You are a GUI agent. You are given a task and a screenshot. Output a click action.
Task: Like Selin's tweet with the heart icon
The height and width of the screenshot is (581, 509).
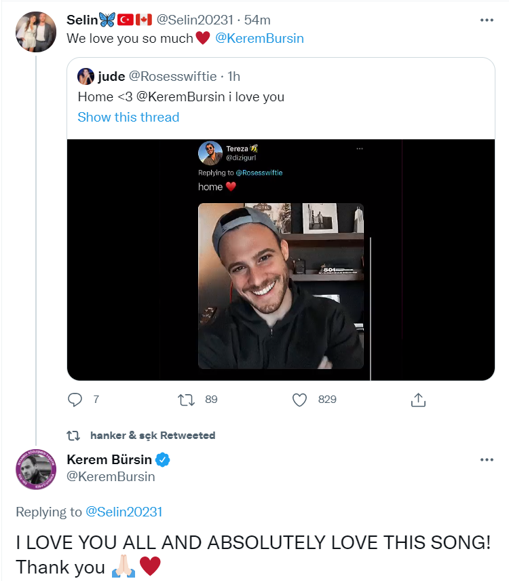click(x=300, y=400)
